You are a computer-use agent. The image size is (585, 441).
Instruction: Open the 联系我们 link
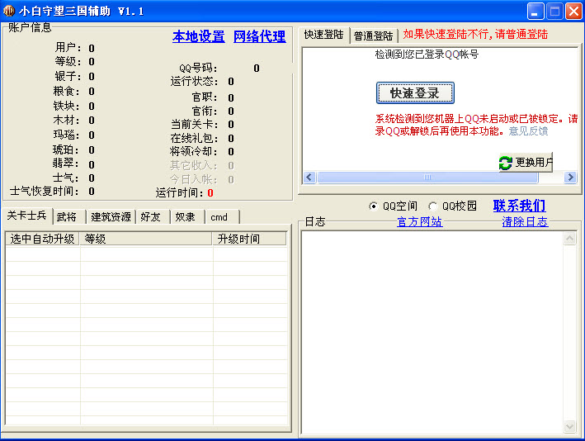(519, 206)
